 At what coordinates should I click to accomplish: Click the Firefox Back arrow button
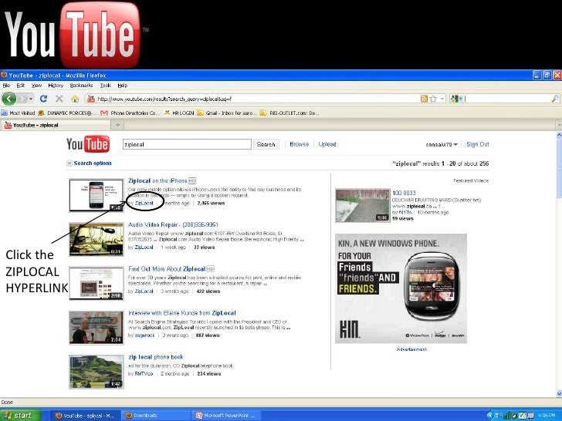click(x=8, y=99)
